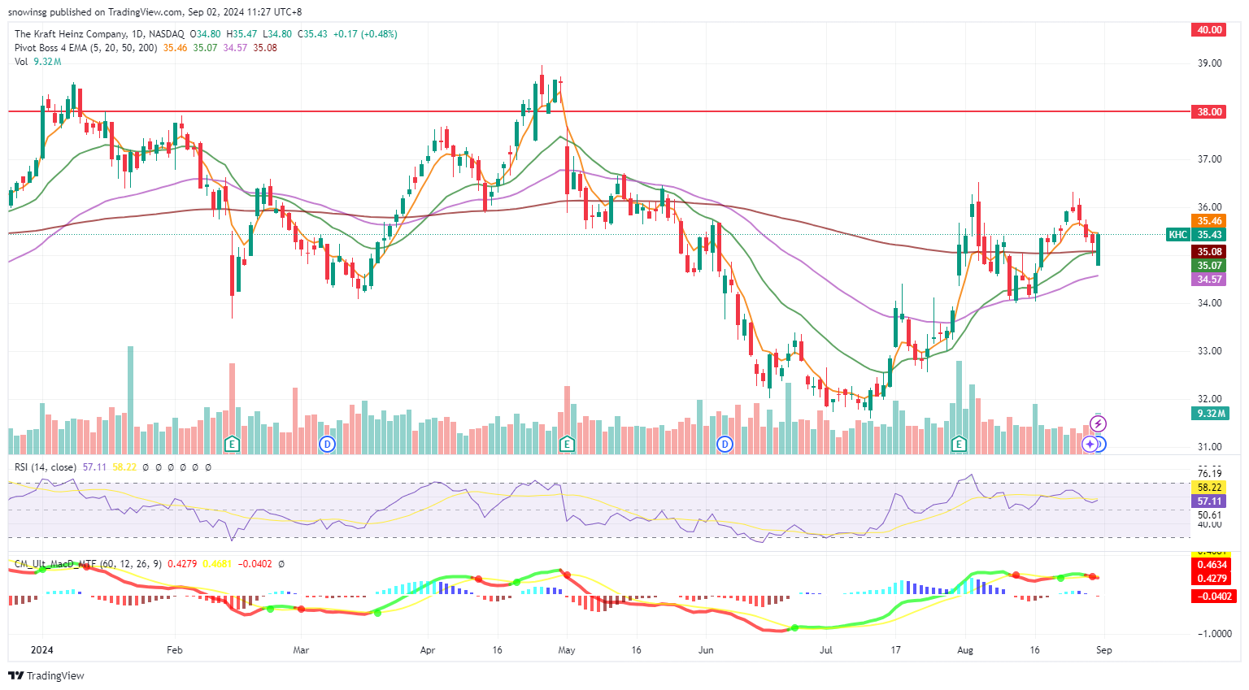Click the purple 34.57 EMA label
Viewport: 1249px width, 690px height.
(x=1209, y=280)
